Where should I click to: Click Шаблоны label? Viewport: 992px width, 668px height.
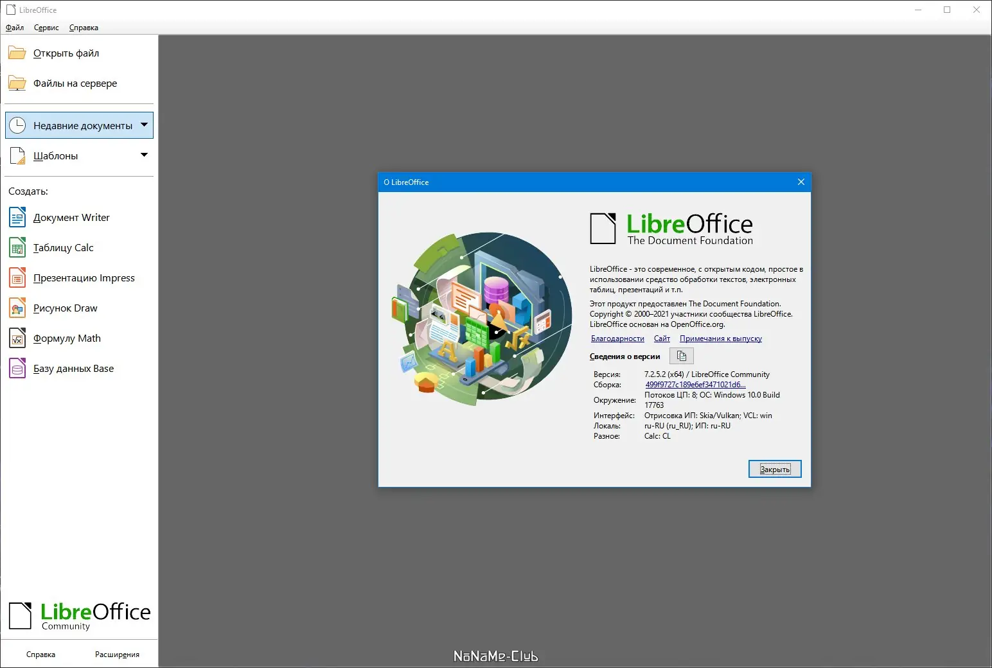(x=56, y=156)
